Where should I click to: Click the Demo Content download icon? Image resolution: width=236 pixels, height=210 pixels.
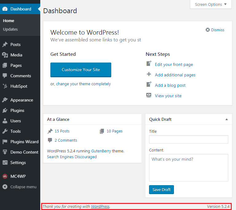[x=5, y=152]
